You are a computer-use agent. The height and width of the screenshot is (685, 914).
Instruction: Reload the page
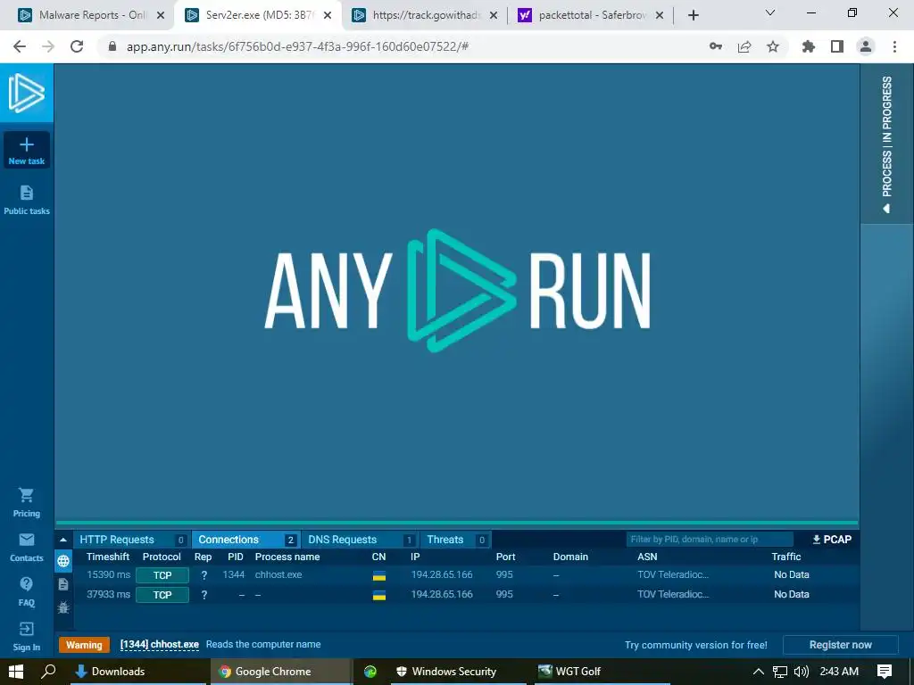click(x=77, y=46)
